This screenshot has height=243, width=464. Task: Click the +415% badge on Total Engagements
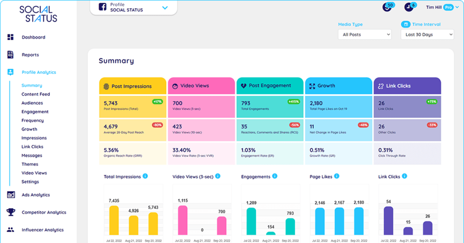pyautogui.click(x=294, y=102)
